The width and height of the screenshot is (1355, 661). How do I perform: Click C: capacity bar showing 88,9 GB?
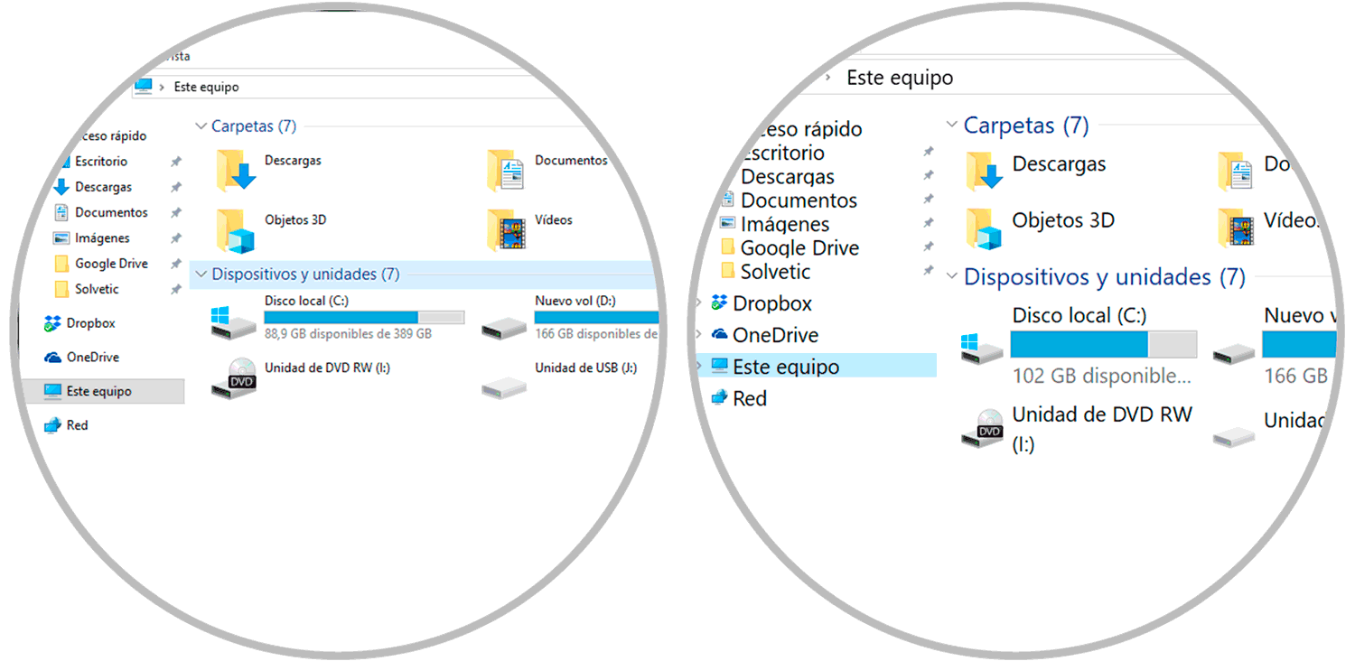363,317
